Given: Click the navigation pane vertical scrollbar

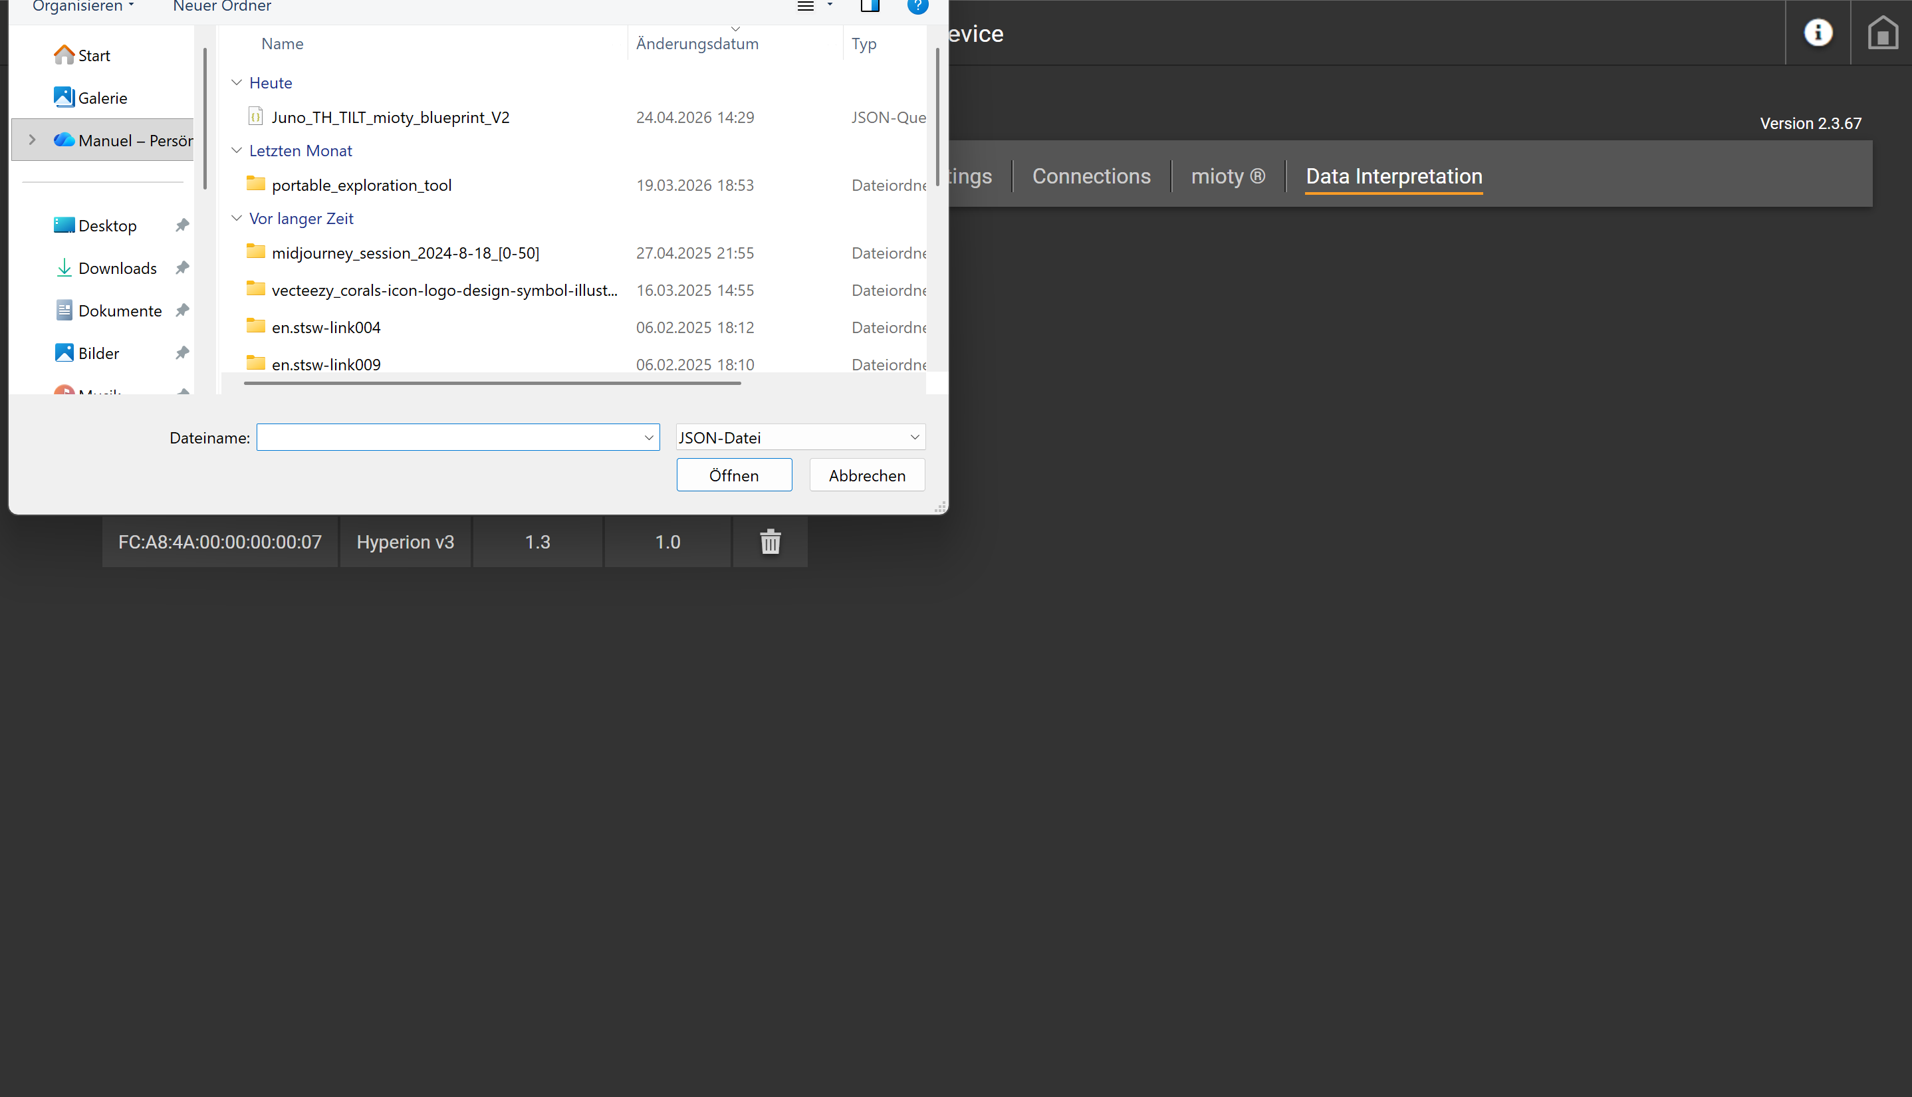Looking at the screenshot, I should 205,118.
